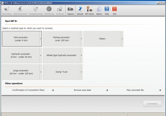Open the Dump Truck dropdown arrow
The image size is (166, 116).
point(81,72)
